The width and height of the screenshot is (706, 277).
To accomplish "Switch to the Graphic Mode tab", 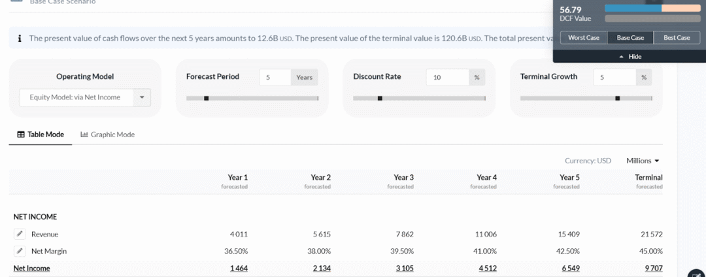I will [x=107, y=135].
